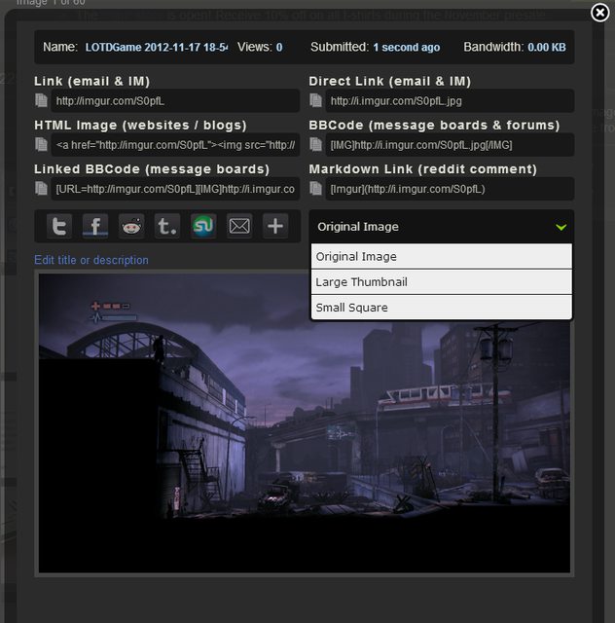Share image on StumbleUpon

click(x=203, y=226)
